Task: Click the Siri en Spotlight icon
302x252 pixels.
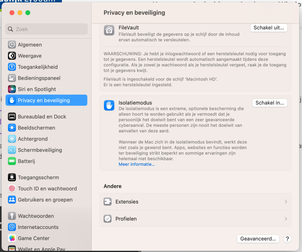Action: (x=12, y=89)
